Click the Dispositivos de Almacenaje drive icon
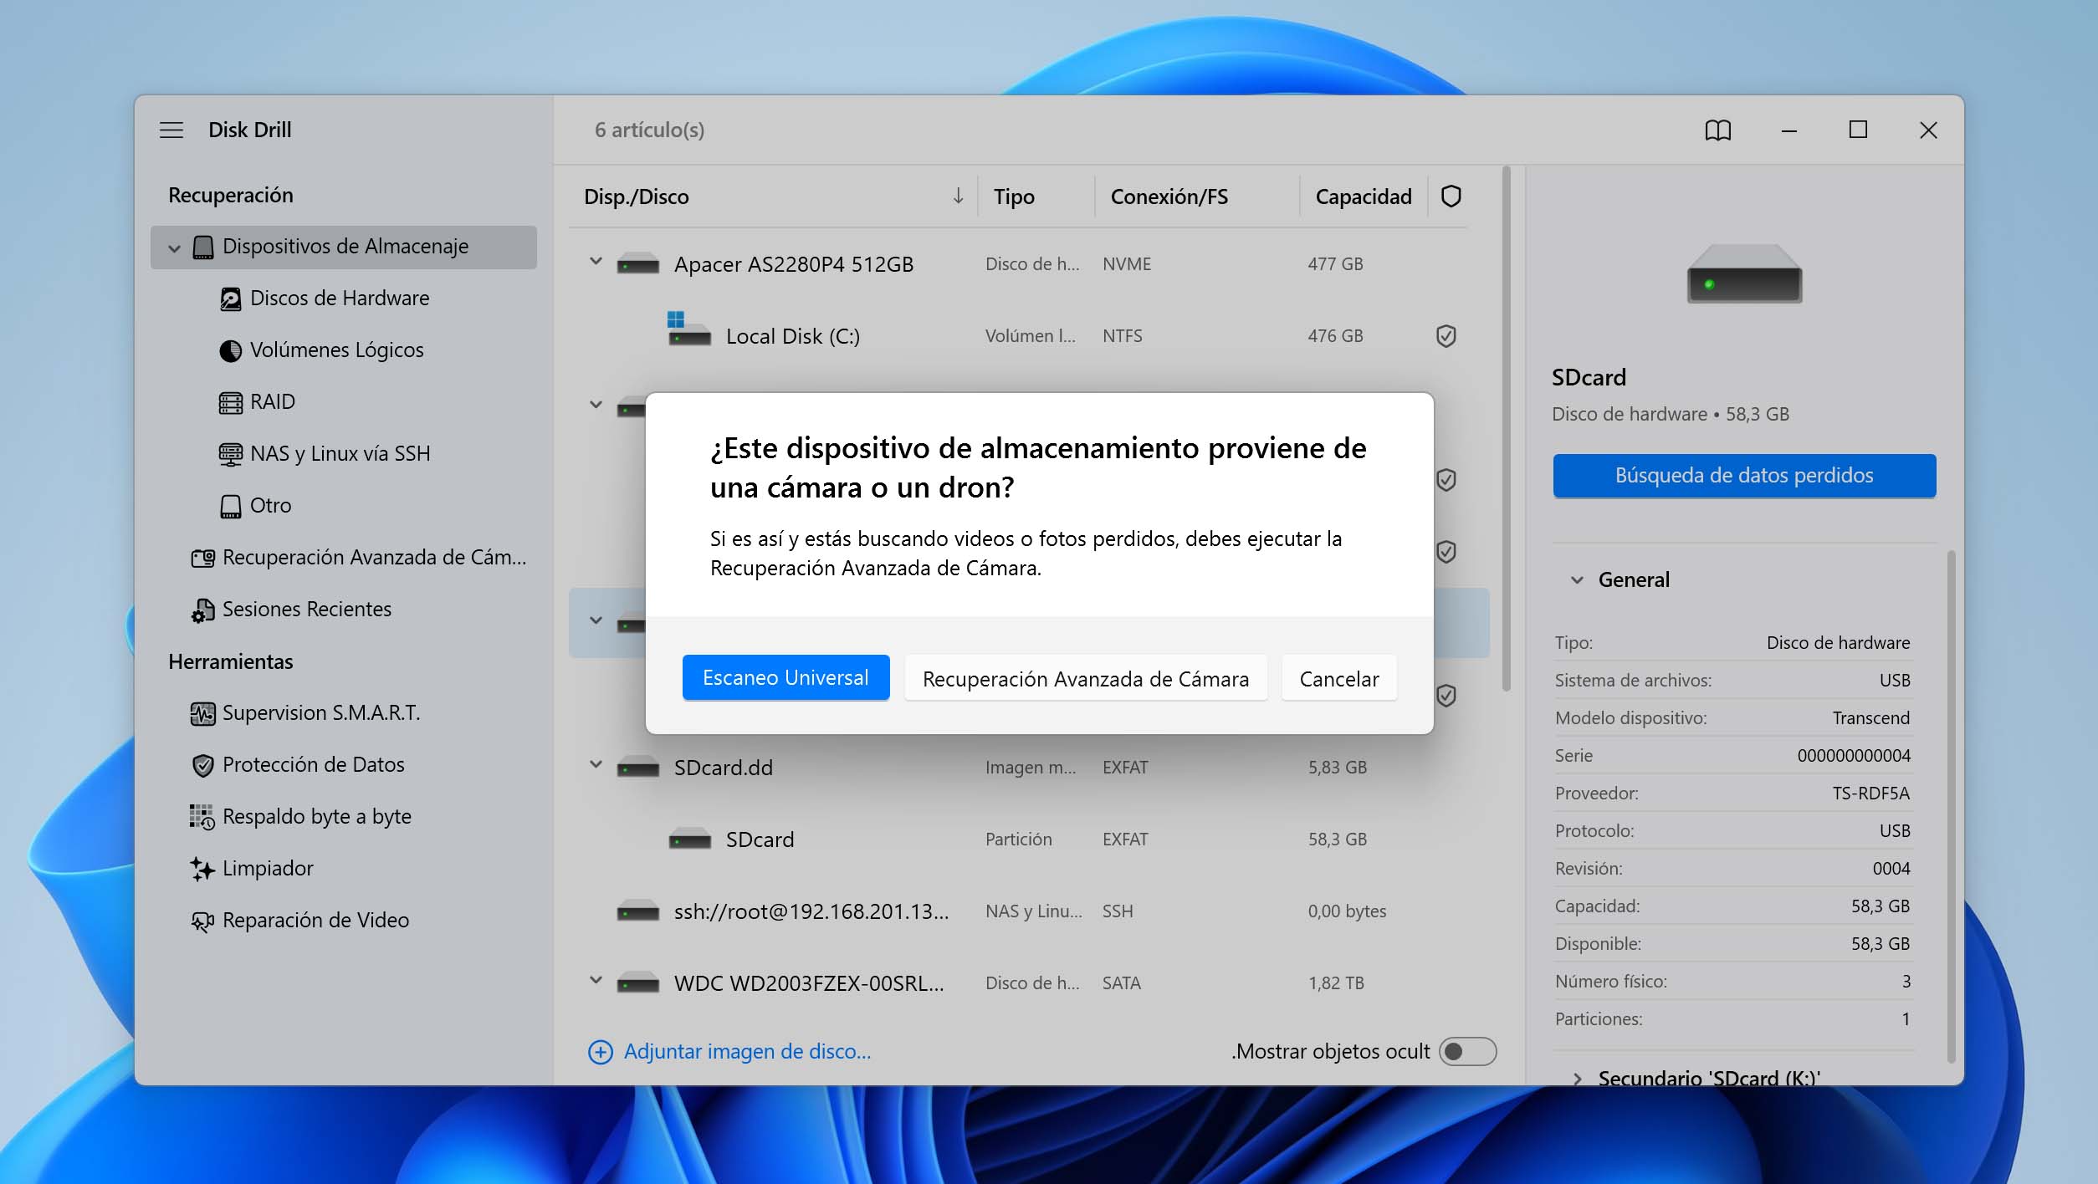 [x=202, y=247]
